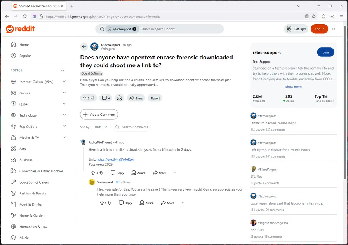This screenshot has height=245, width=348.
Task: Reload the page using browser refresh
Action: (x=25, y=16)
